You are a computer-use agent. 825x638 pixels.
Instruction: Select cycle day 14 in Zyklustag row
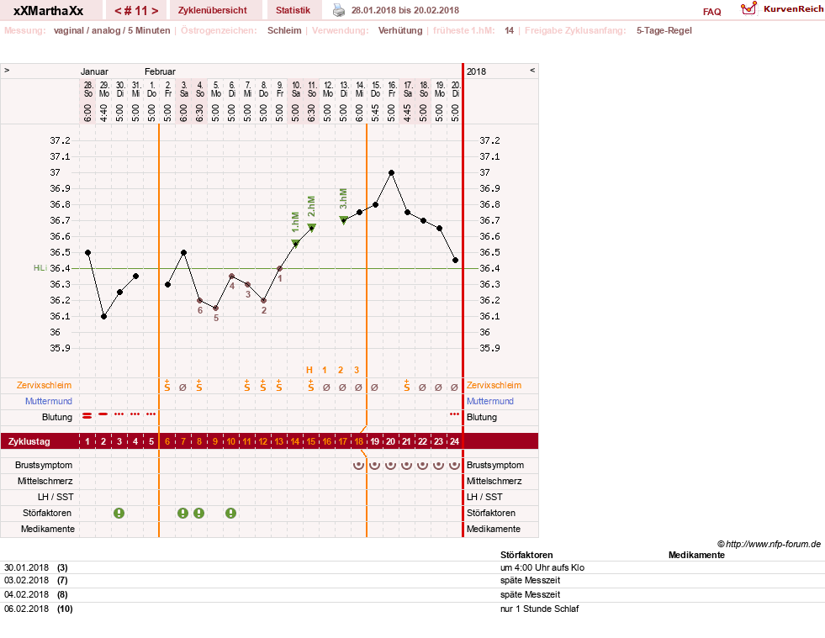[295, 441]
